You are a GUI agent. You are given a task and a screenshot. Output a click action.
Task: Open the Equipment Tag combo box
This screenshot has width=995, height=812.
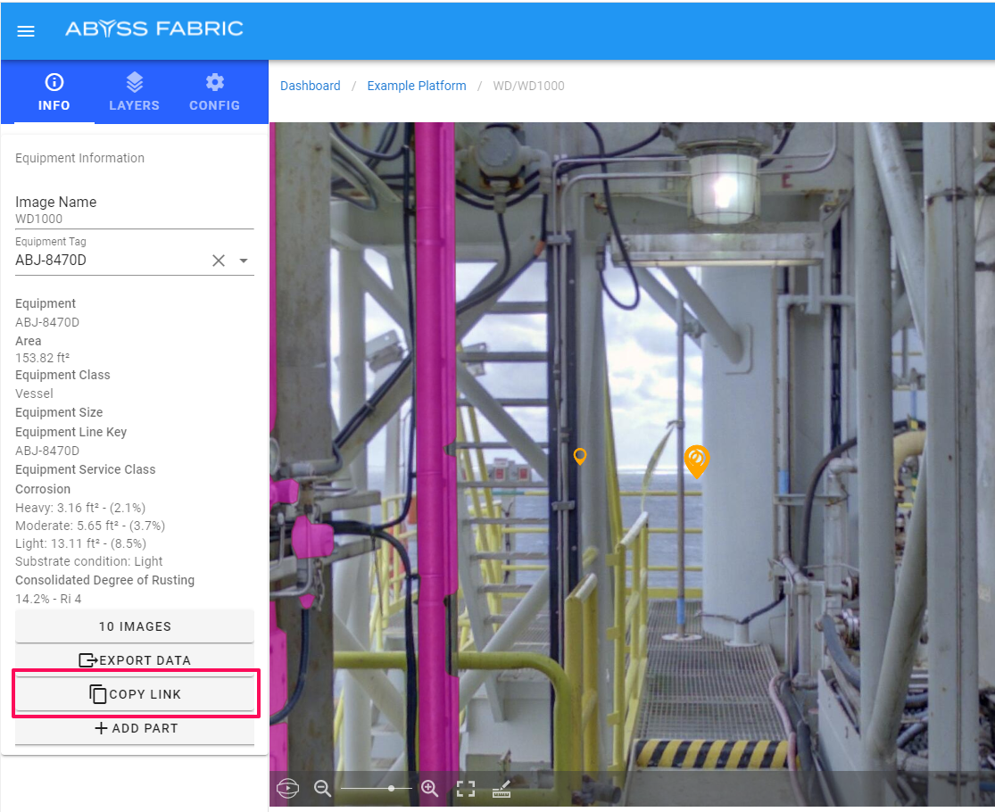[x=107, y=261]
